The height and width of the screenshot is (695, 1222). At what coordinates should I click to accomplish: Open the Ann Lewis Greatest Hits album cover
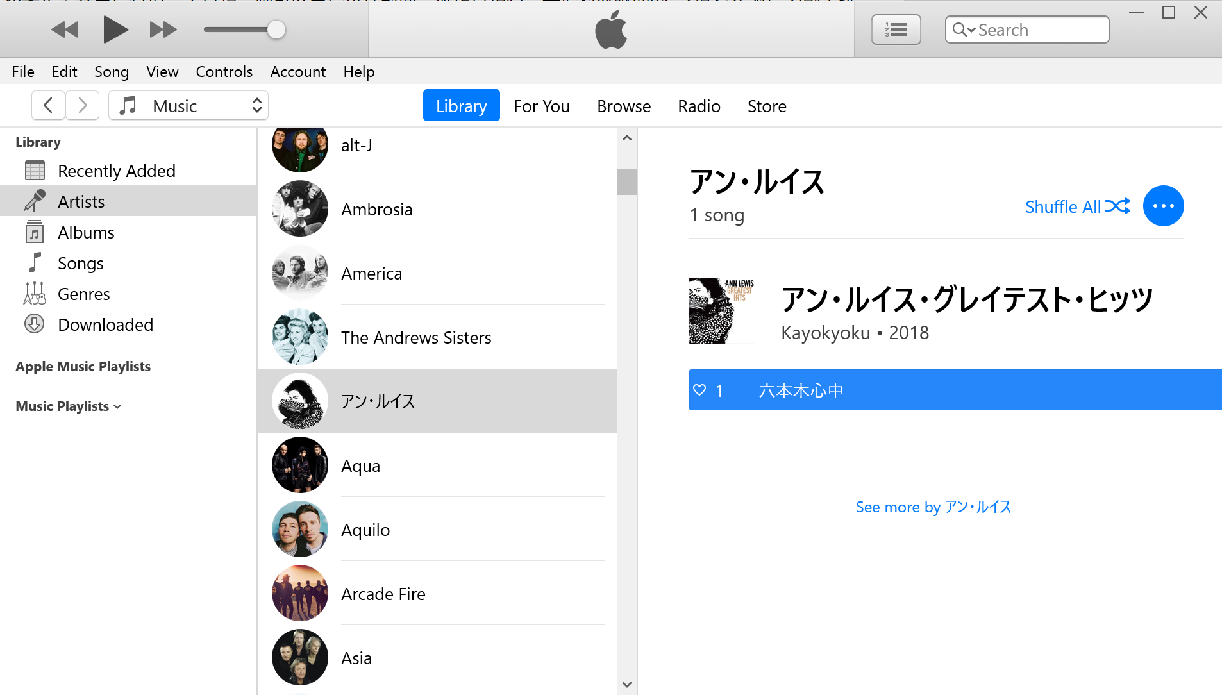pyautogui.click(x=722, y=310)
